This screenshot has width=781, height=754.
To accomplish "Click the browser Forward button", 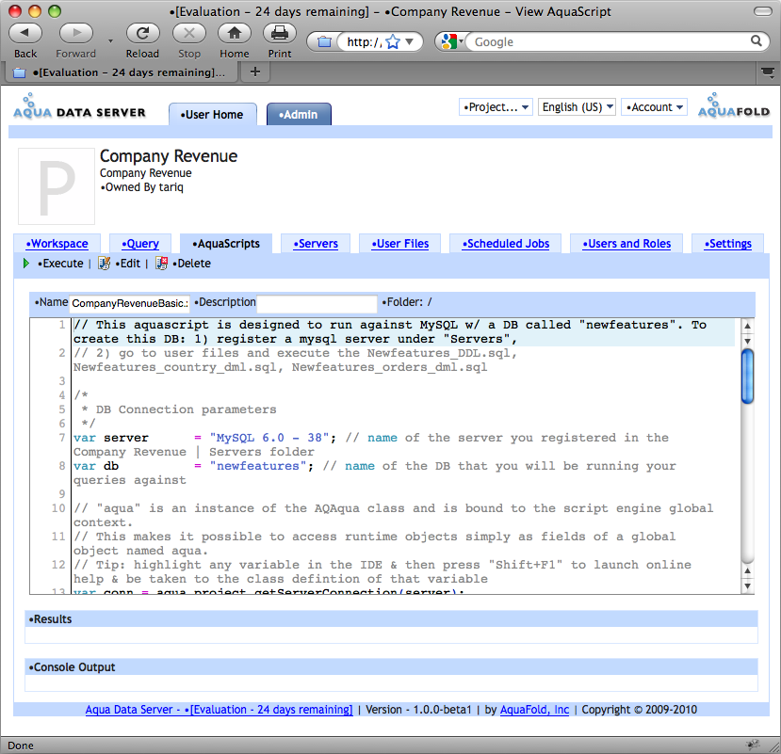I will pyautogui.click(x=75, y=33).
